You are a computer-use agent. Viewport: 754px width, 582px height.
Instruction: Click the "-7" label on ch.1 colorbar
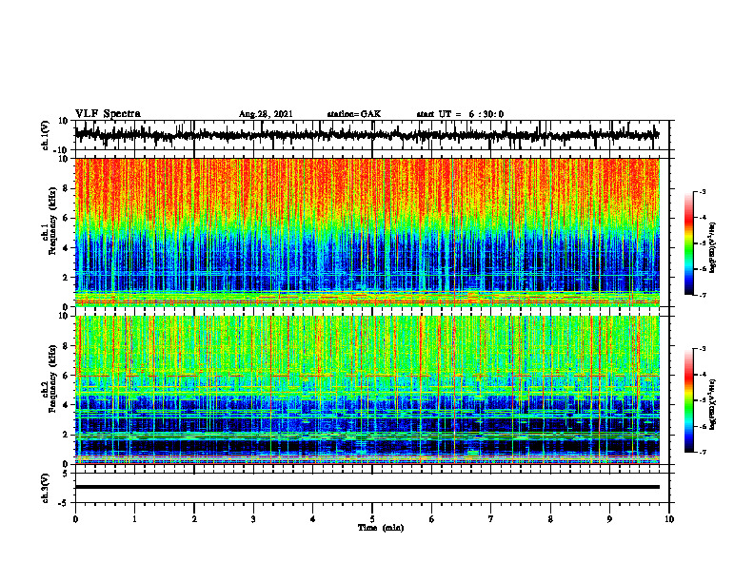click(703, 295)
